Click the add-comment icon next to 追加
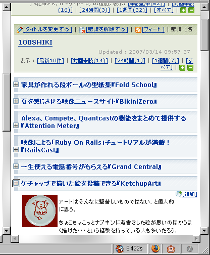Viewport: 210px width, 255px height. (179, 194)
